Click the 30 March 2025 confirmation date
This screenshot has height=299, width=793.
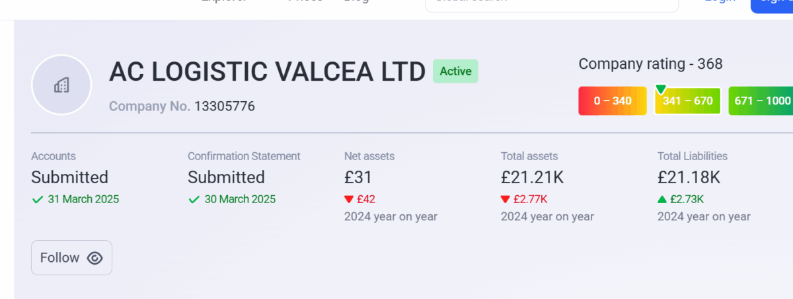click(x=240, y=199)
